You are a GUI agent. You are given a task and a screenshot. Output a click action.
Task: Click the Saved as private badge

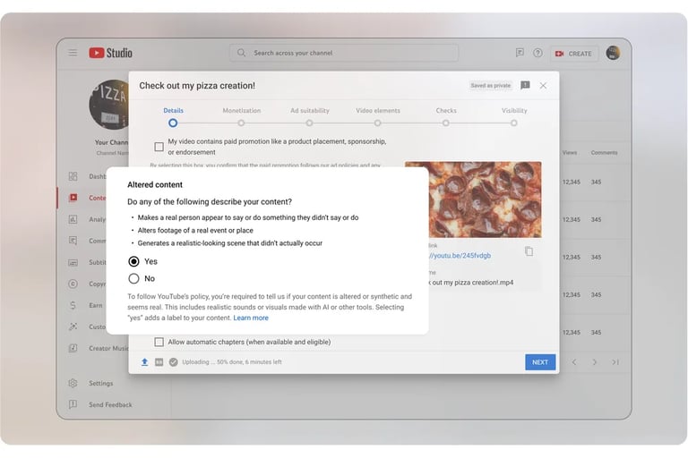point(491,86)
